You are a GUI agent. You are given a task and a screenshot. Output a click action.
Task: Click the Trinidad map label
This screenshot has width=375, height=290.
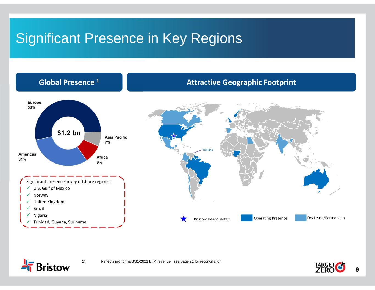208,150
